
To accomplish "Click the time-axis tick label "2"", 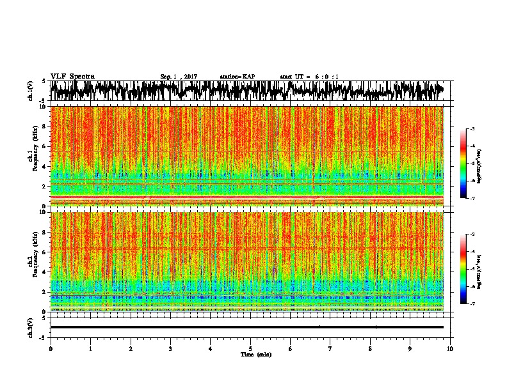I will click(131, 349).
